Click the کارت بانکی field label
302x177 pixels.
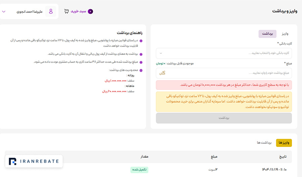pos(285,43)
